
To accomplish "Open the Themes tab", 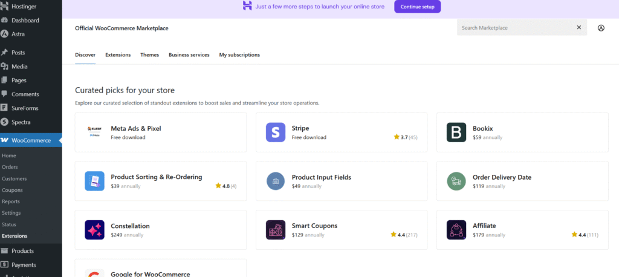I will pyautogui.click(x=150, y=55).
